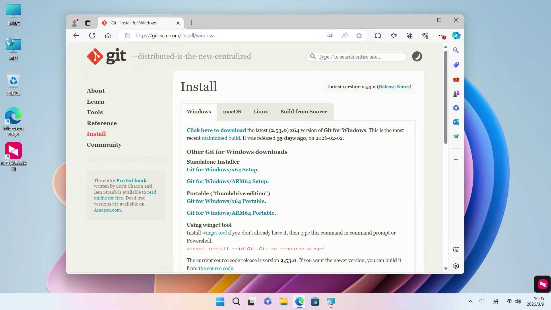The image size is (551, 310).
Task: Click the translate page icon in the address bar
Action: [x=330, y=36]
